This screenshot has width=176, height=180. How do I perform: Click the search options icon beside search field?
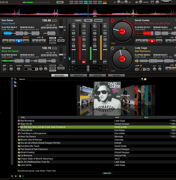tap(142, 79)
